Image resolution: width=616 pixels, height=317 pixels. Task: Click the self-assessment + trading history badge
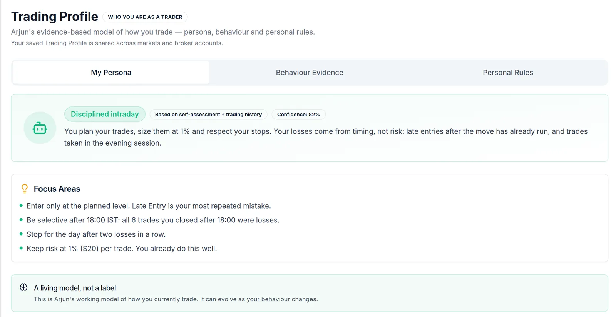[208, 115]
